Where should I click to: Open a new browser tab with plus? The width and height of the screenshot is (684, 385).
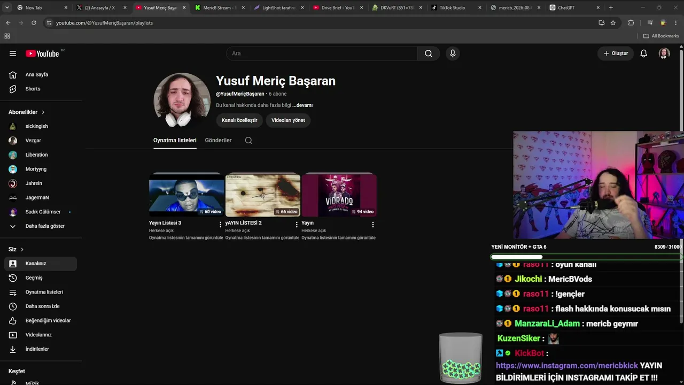point(611,7)
